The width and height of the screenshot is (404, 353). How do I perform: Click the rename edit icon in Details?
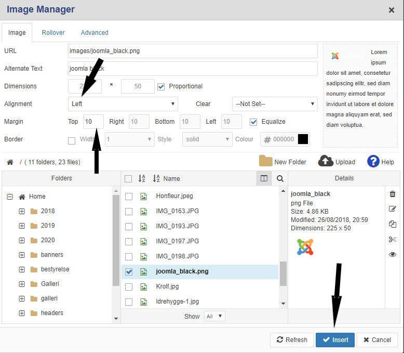coord(392,209)
